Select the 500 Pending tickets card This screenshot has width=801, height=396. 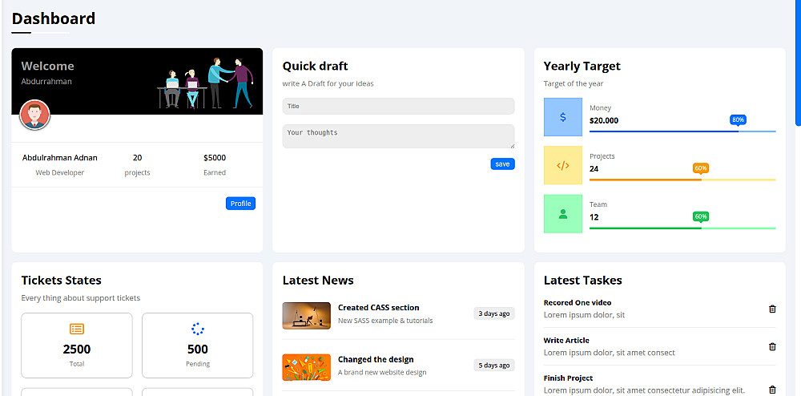(198, 345)
